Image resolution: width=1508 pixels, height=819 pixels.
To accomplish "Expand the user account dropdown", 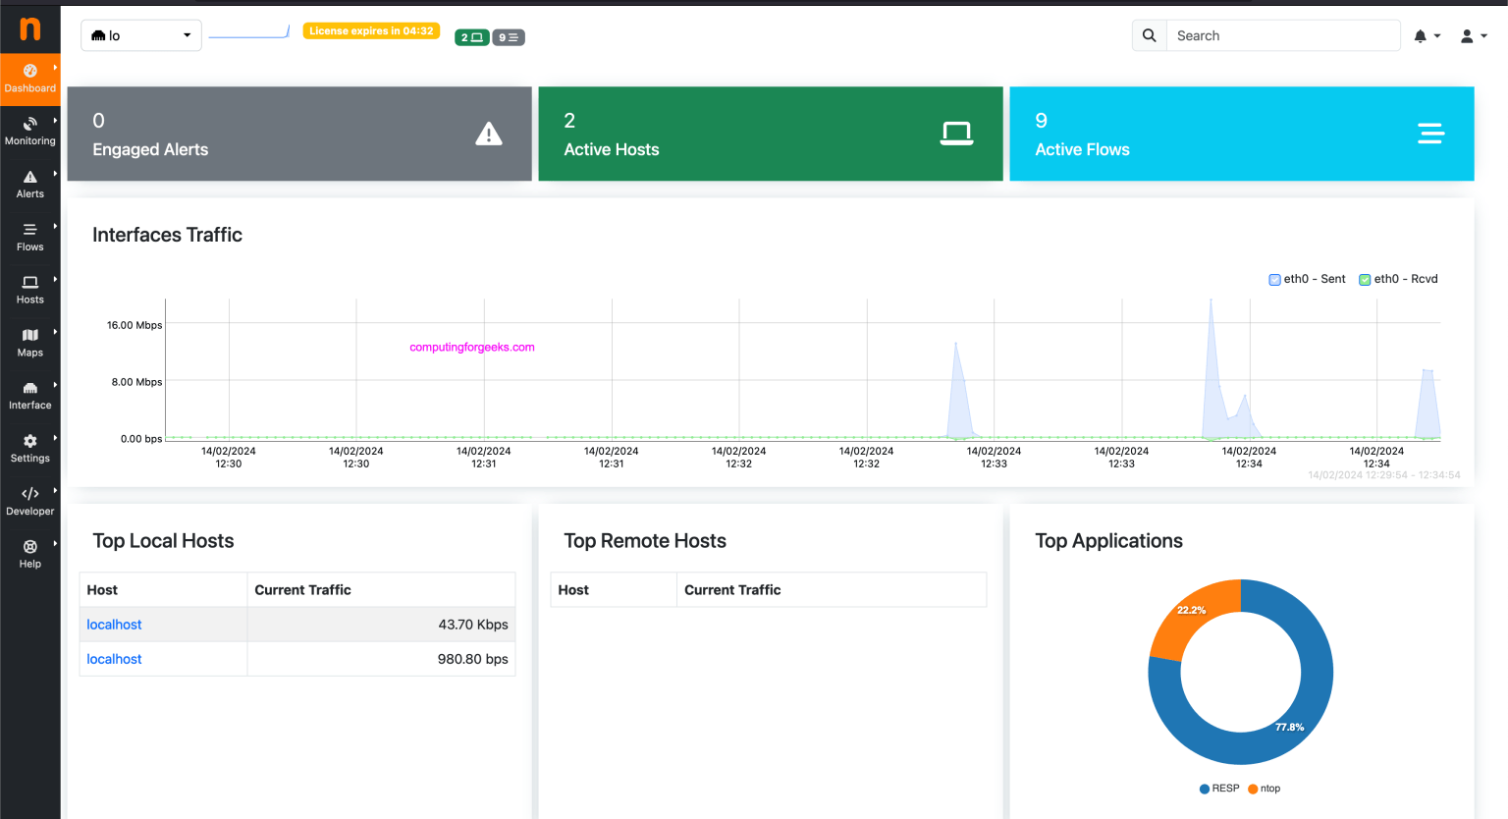I will click(x=1473, y=36).
